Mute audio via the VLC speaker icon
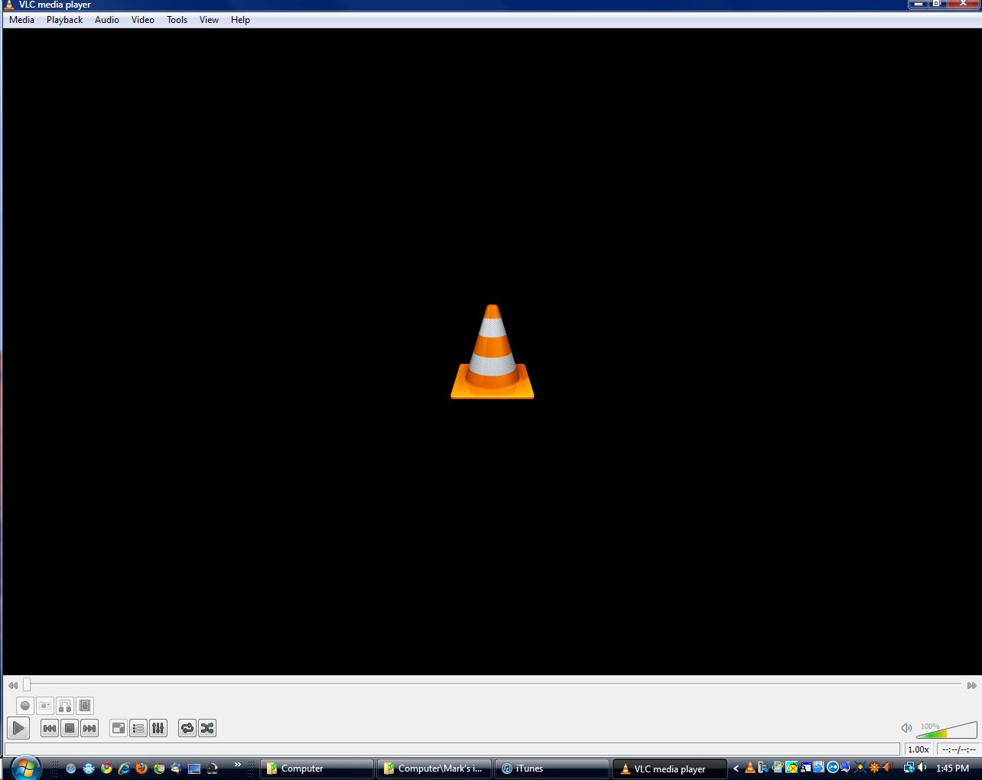This screenshot has height=780, width=982. point(906,728)
